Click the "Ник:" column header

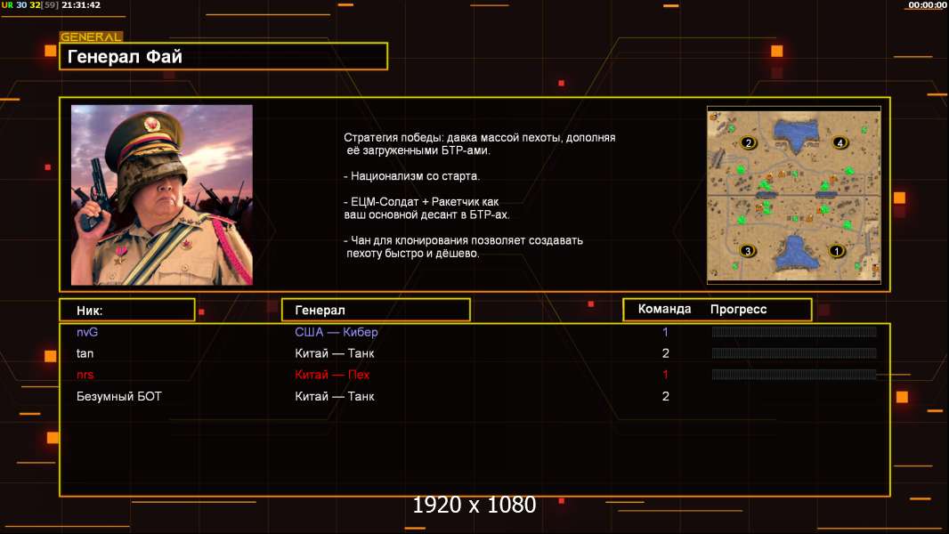pyautogui.click(x=127, y=310)
